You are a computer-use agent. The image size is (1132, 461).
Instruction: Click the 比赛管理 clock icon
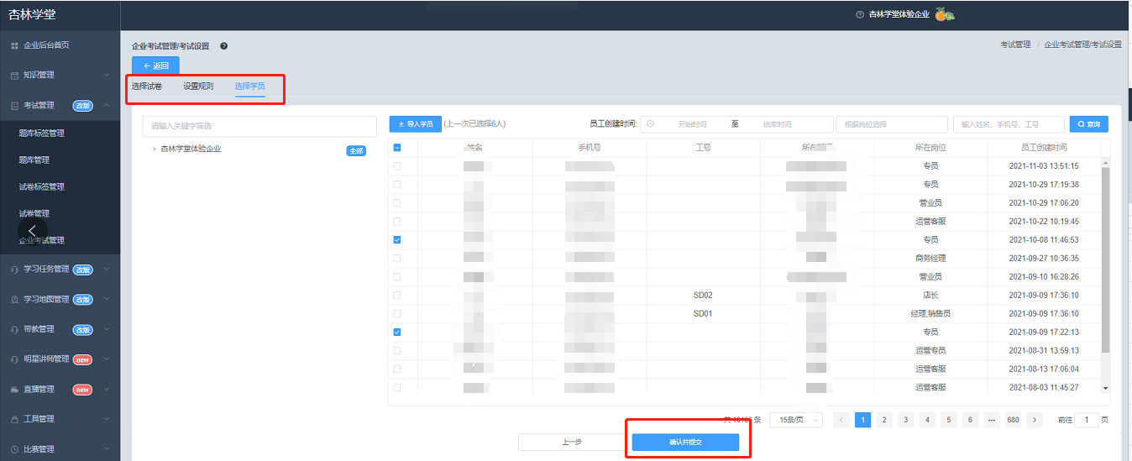click(x=14, y=449)
